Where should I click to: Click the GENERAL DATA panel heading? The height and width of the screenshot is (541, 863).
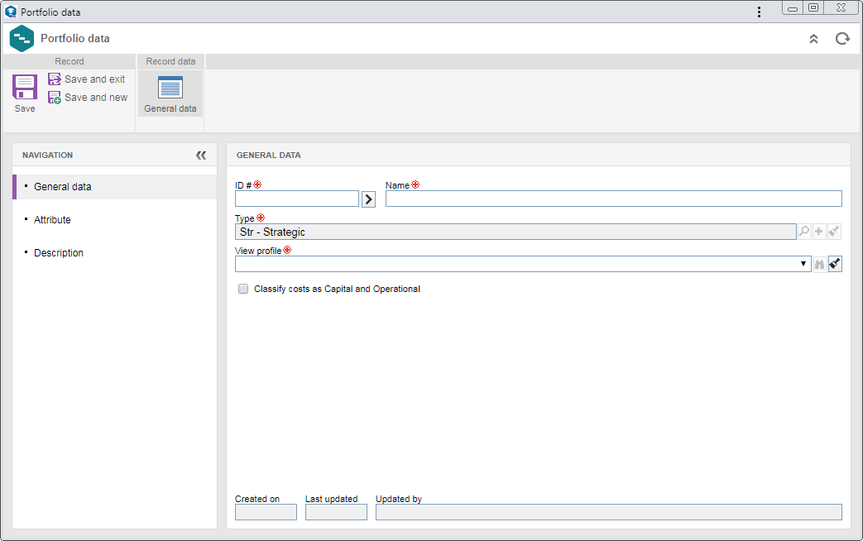coord(269,156)
